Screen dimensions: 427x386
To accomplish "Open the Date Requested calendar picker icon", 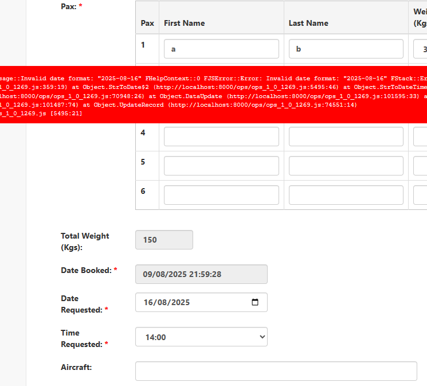I will click(256, 302).
